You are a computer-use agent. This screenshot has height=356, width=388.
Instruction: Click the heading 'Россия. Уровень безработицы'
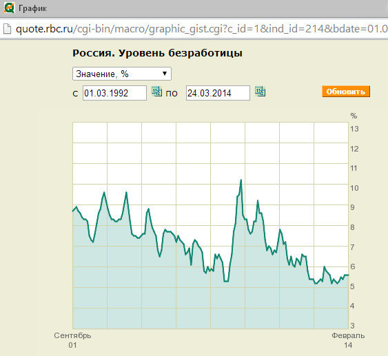pyautogui.click(x=157, y=53)
